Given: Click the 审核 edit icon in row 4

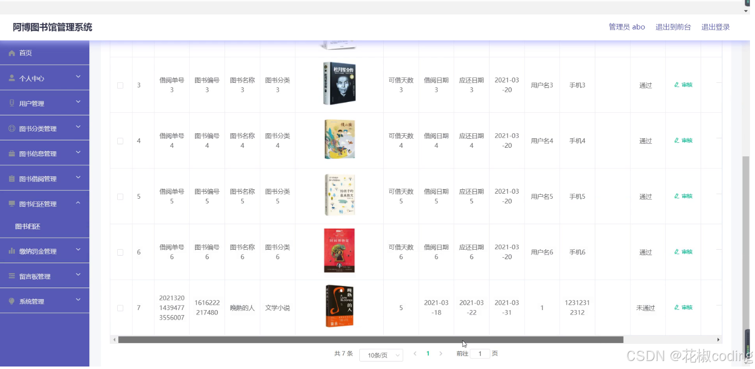Looking at the screenshot, I should (x=677, y=141).
